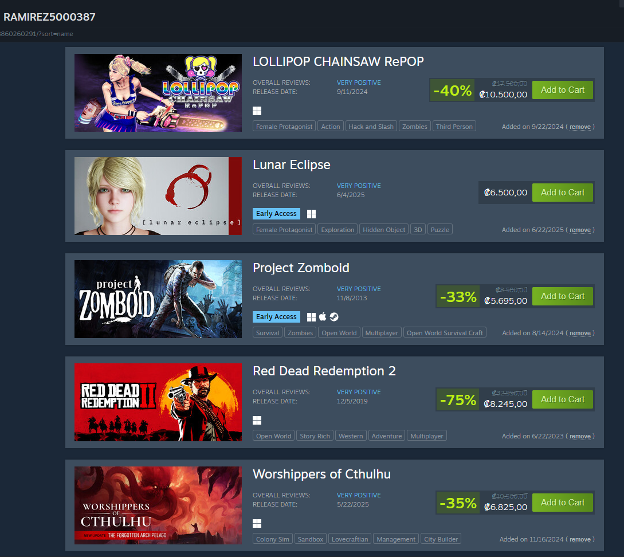Select the Western tag
The height and width of the screenshot is (557, 624).
point(351,436)
